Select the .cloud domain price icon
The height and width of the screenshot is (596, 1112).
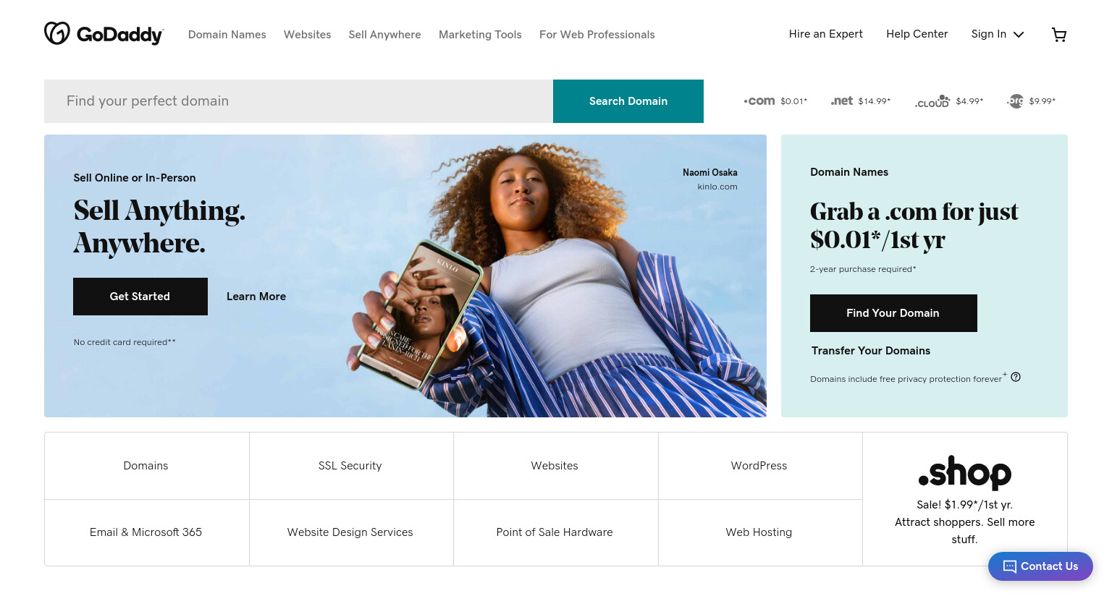932,101
